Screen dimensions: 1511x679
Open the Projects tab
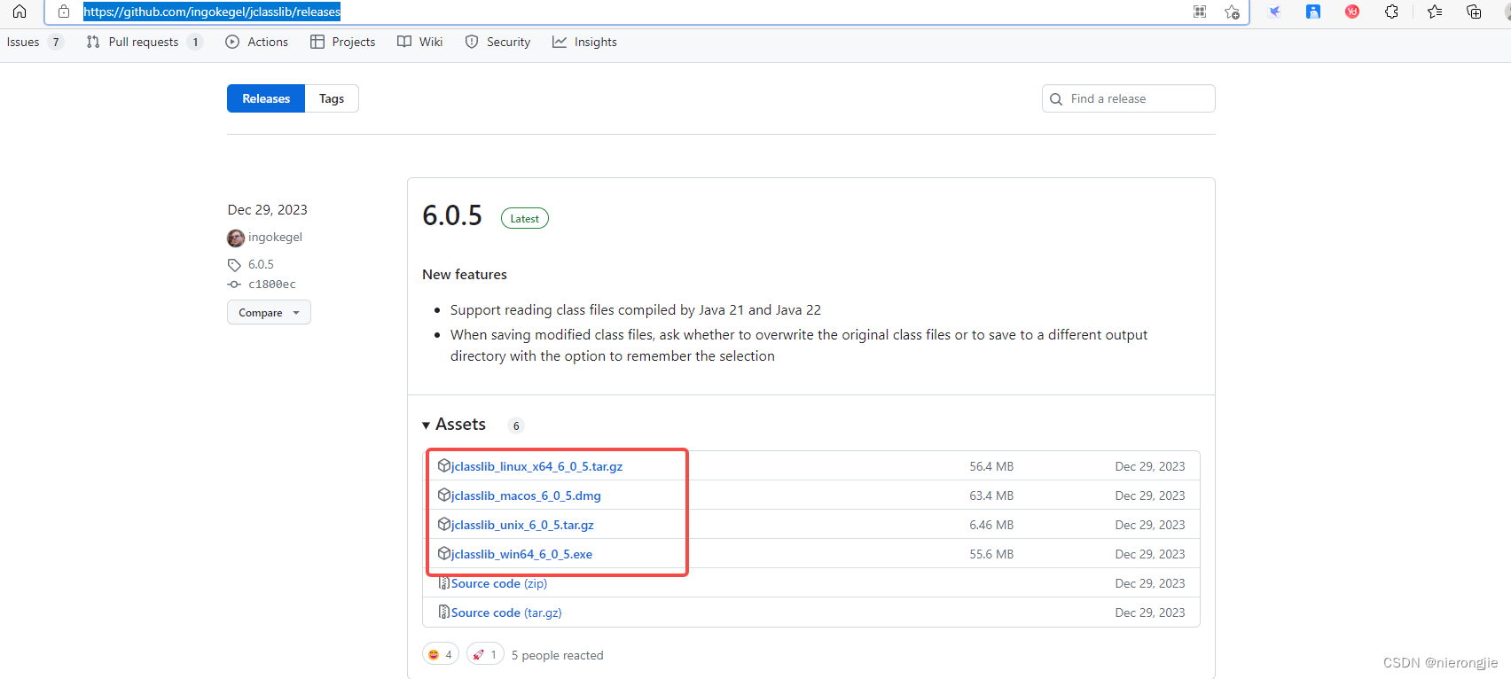[x=343, y=42]
